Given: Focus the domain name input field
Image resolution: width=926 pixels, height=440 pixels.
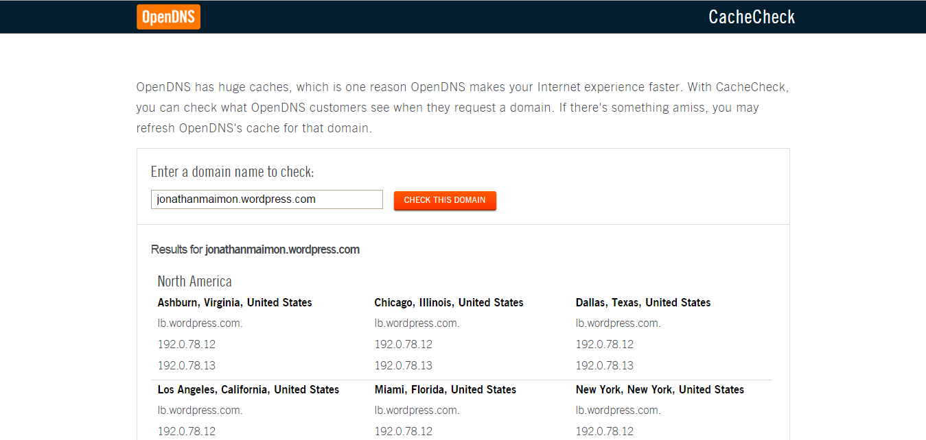Looking at the screenshot, I should tap(267, 199).
